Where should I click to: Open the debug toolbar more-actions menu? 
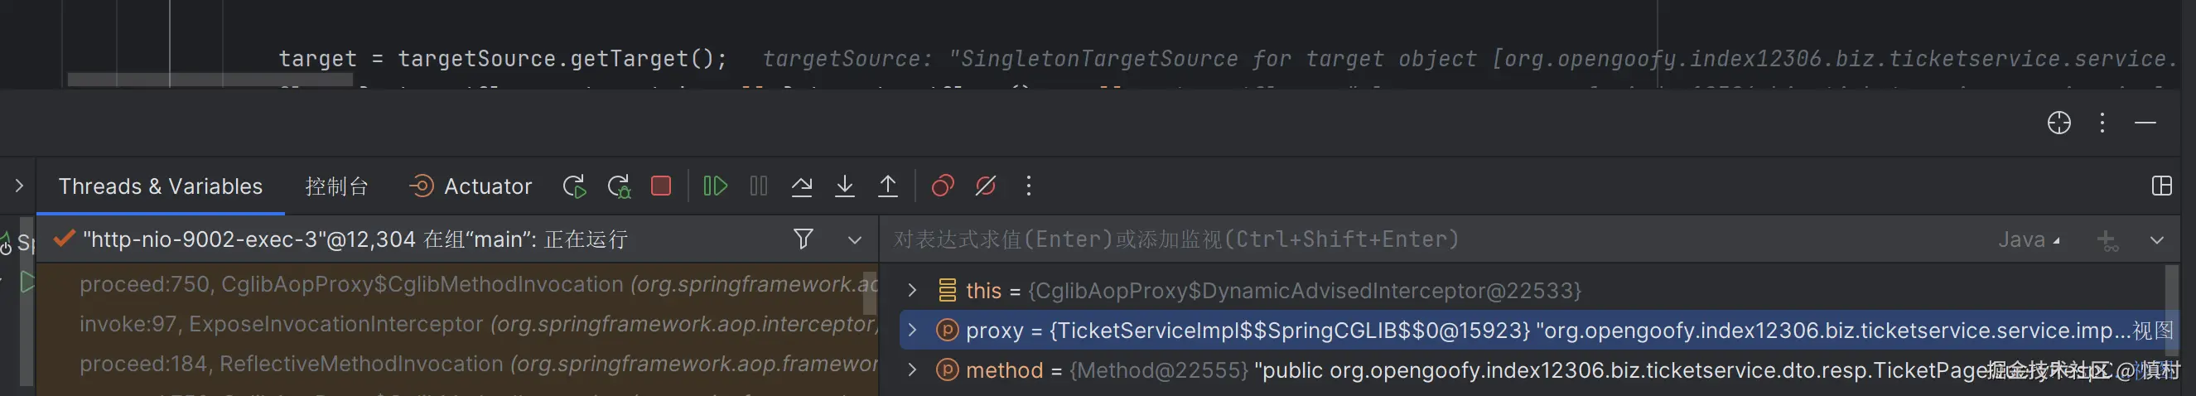[1029, 186]
